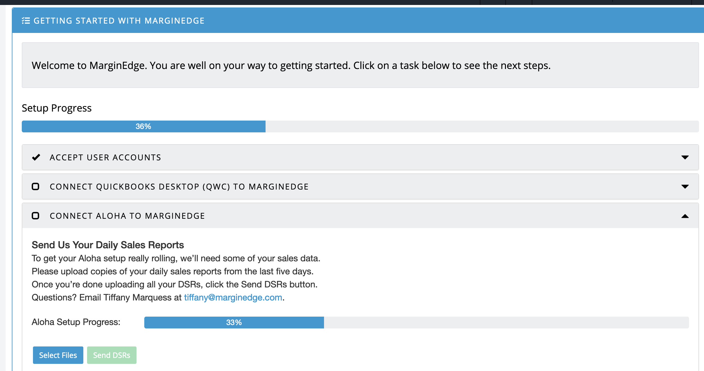
Task: Click the Select Files button
Action: [58, 355]
